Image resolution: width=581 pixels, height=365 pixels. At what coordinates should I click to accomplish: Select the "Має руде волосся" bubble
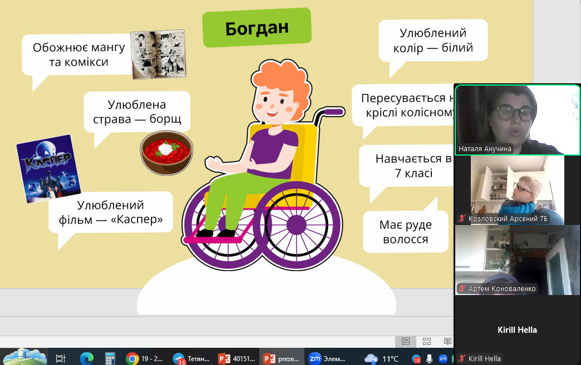406,232
